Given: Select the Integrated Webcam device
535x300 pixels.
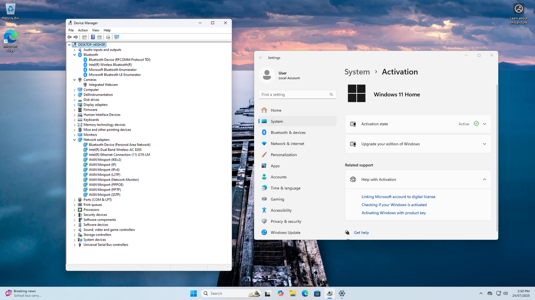Looking at the screenshot, I should [x=103, y=85].
